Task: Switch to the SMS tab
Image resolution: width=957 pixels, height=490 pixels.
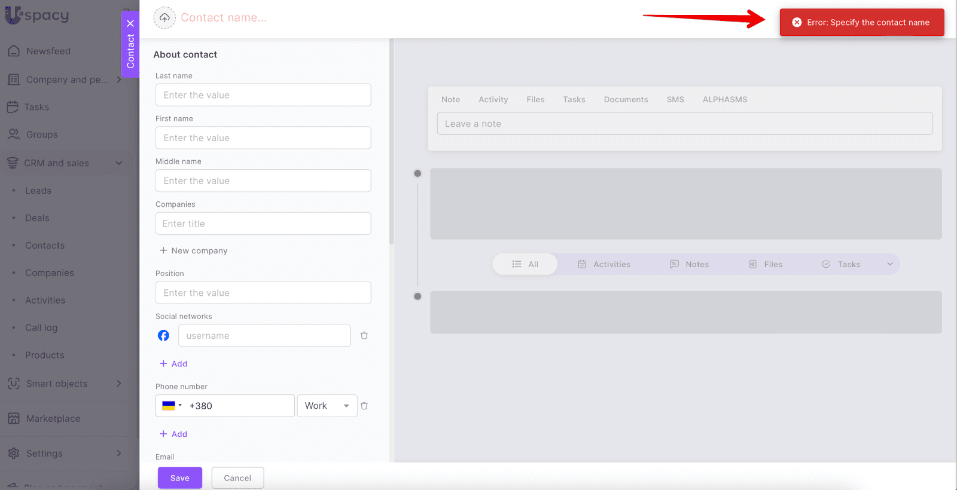Action: click(675, 100)
